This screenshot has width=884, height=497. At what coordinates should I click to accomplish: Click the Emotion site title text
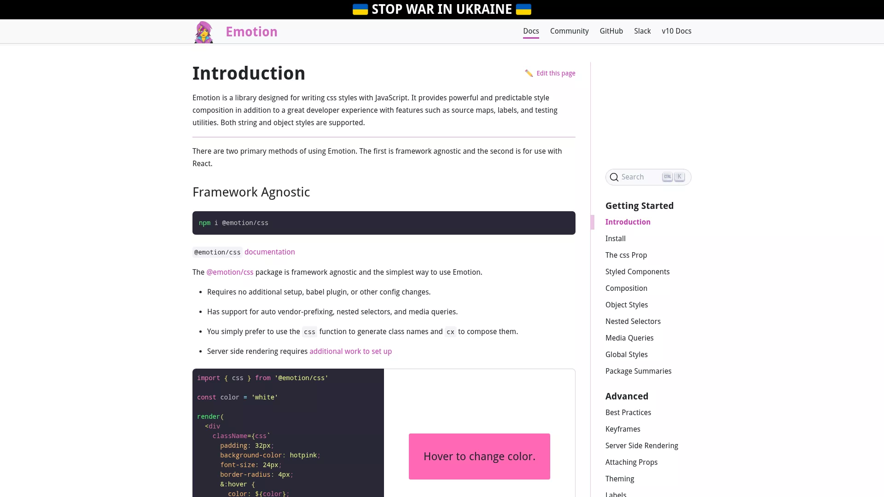pos(251,32)
